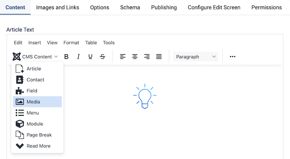Insert a Read More break
This screenshot has height=159, width=290.
coord(37,146)
